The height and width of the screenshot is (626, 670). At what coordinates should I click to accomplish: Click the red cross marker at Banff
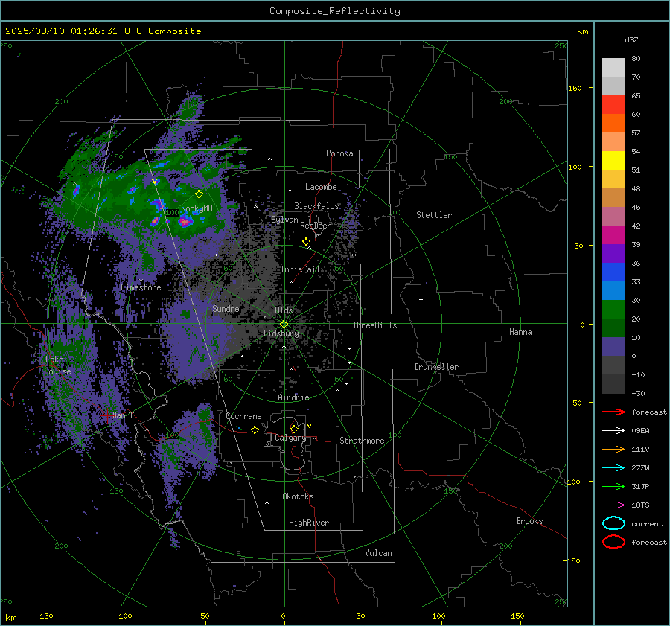coord(106,415)
